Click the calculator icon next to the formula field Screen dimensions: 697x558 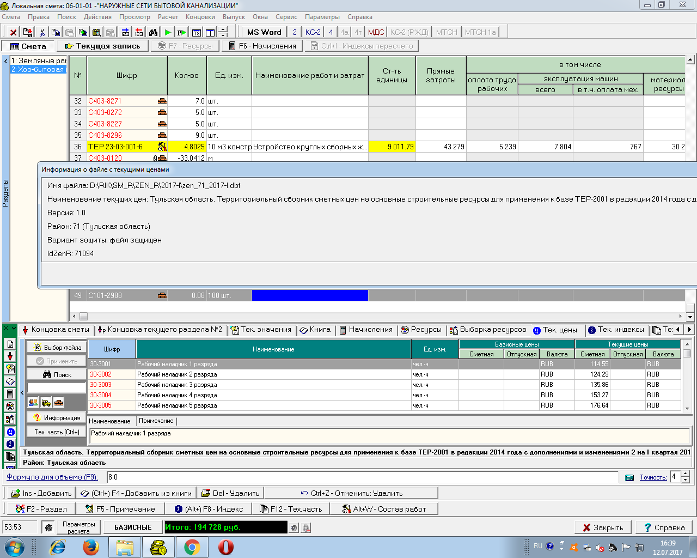click(x=629, y=477)
